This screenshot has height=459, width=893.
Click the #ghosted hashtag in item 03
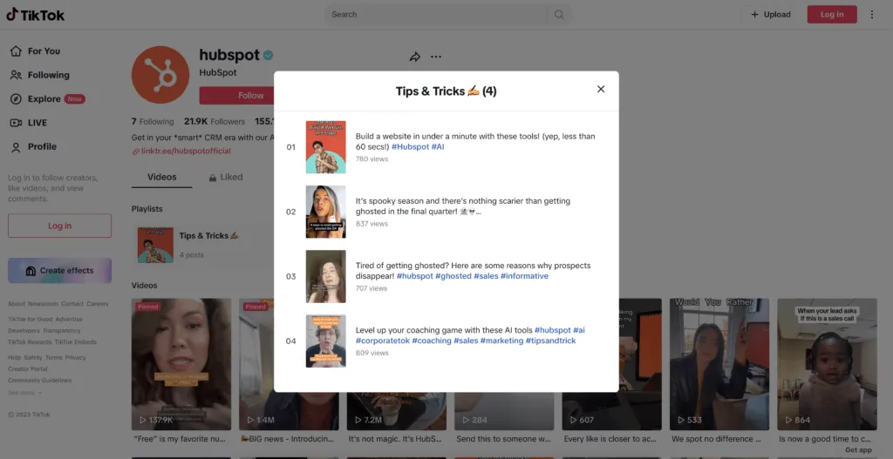[x=453, y=276]
